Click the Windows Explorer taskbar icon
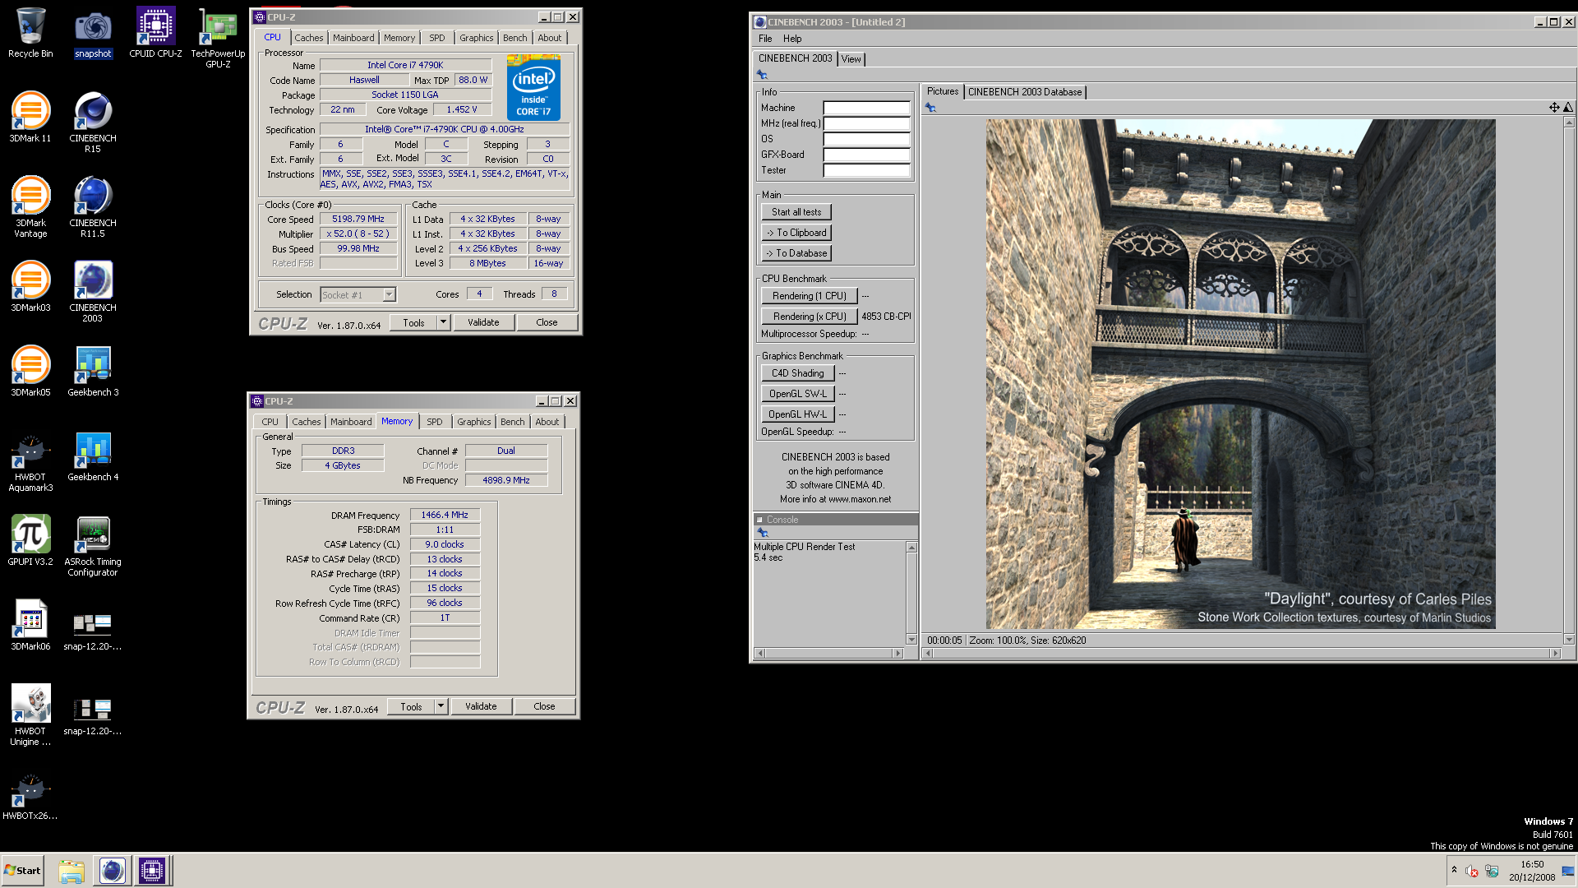The height and width of the screenshot is (888, 1578). (72, 871)
